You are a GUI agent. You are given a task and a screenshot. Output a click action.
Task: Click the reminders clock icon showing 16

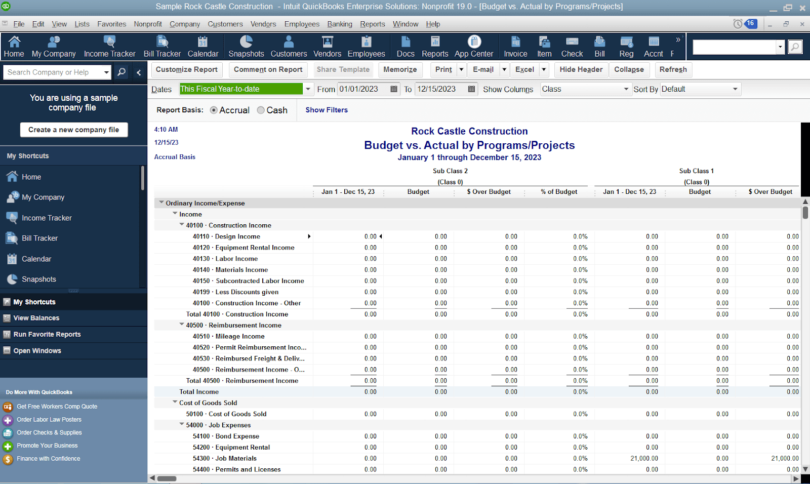[x=745, y=24]
